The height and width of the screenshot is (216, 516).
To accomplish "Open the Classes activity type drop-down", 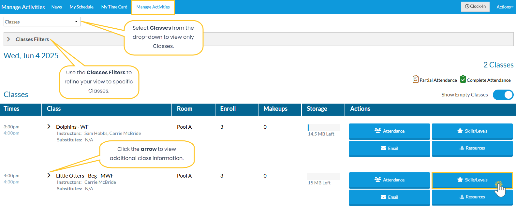I will [42, 22].
